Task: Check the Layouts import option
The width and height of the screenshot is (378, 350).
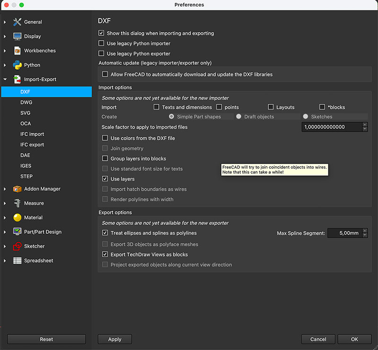Action: [x=271, y=107]
